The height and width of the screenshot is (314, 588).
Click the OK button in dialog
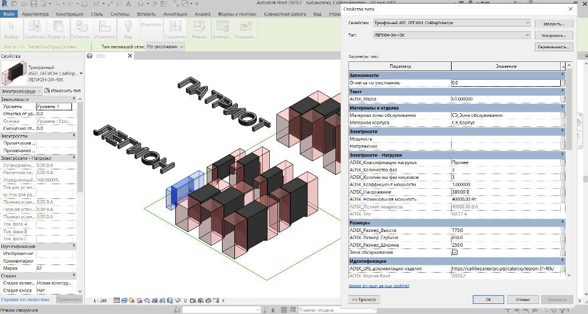pos(488,299)
